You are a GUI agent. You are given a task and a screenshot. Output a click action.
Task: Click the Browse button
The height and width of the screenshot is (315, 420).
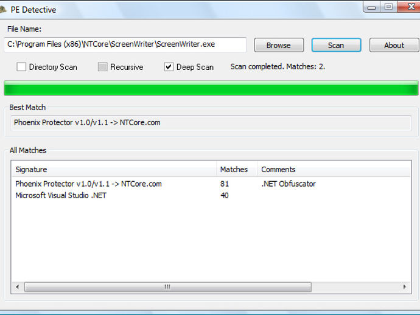coord(279,45)
